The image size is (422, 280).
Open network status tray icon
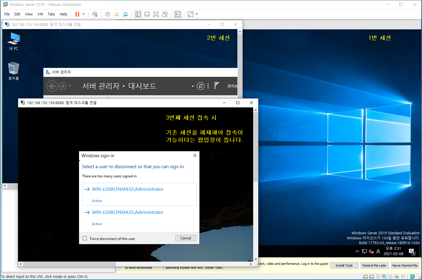[364, 252]
